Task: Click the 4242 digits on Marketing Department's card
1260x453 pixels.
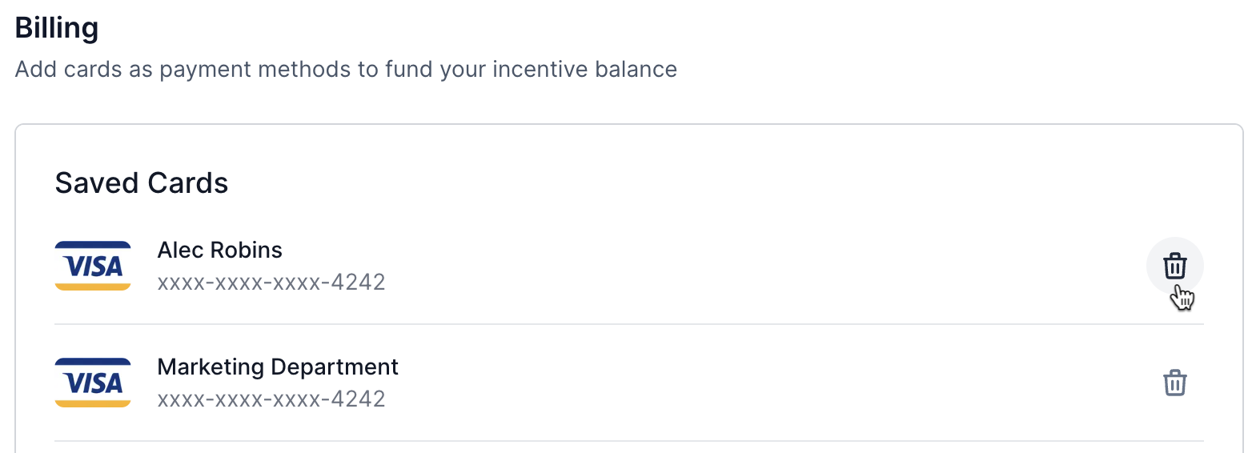Action: (x=359, y=399)
